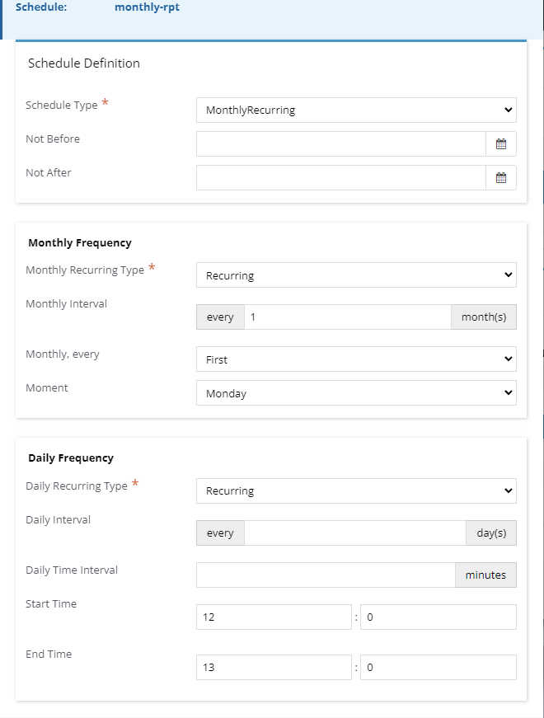
Task: Click the Not Before date field
Action: click(x=341, y=143)
